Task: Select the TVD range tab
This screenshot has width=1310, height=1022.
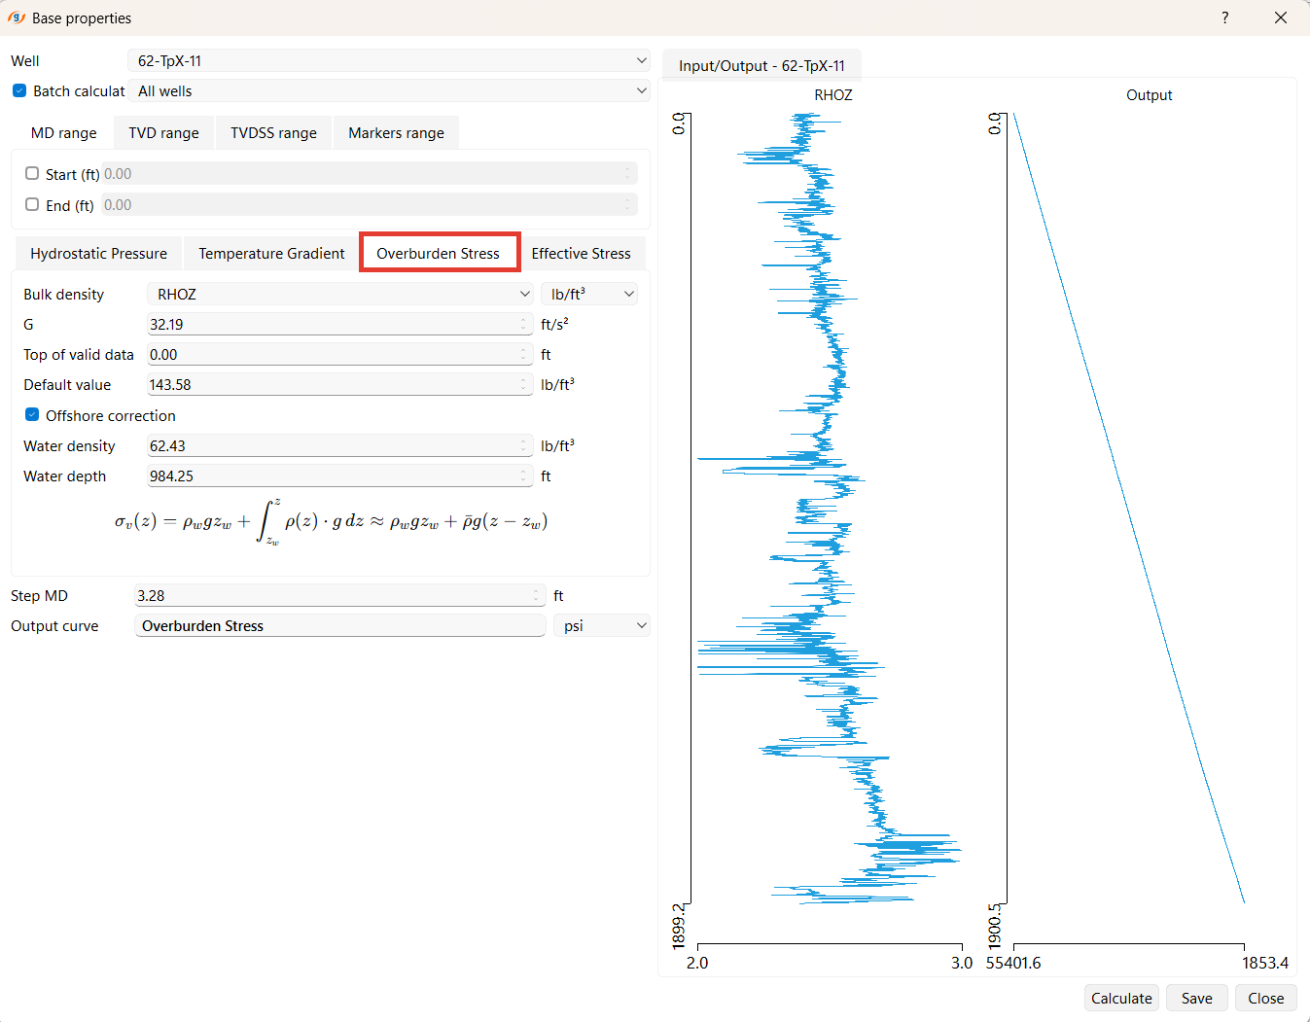Action: (163, 133)
